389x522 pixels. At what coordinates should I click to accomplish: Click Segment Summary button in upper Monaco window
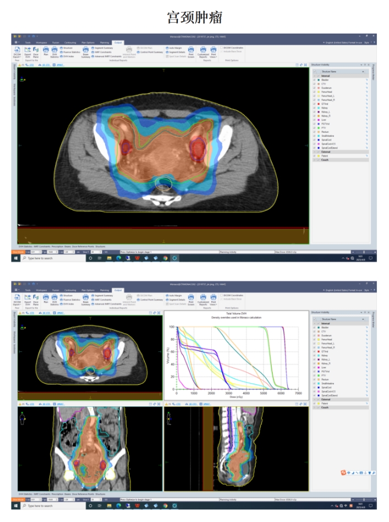coord(103,48)
